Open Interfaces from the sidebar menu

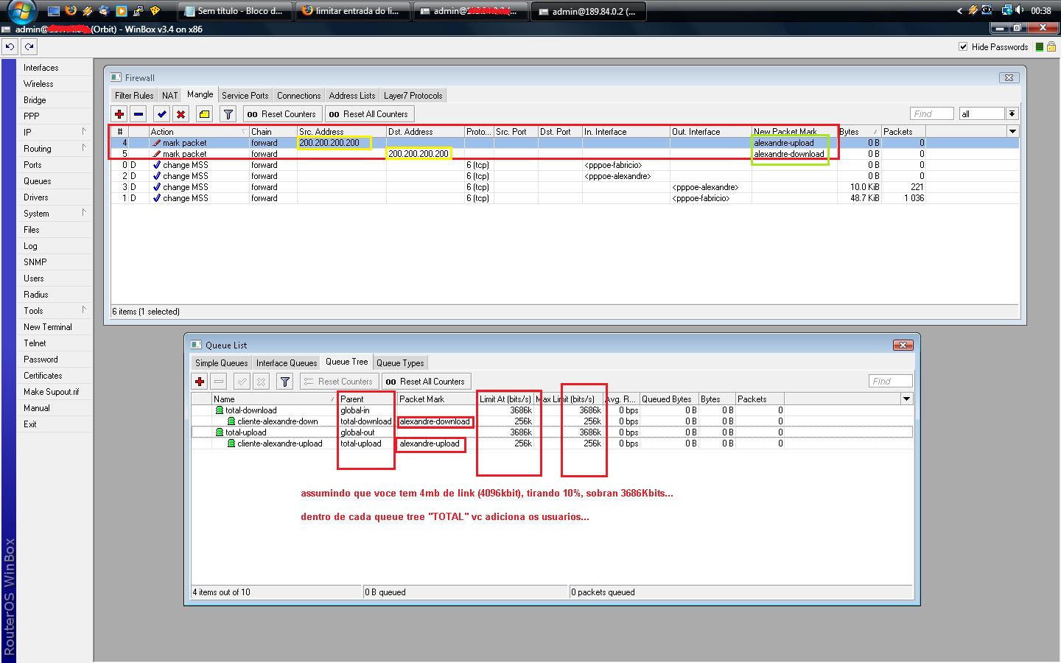[x=41, y=68]
